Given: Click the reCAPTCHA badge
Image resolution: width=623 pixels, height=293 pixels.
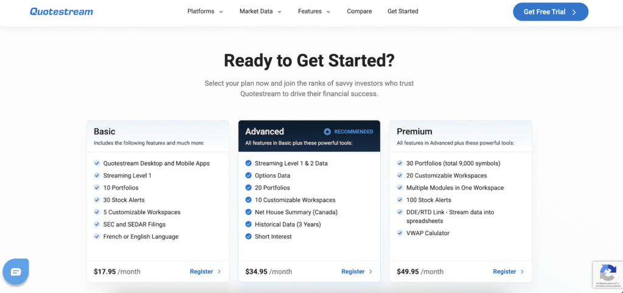Looking at the screenshot, I should [x=608, y=274].
